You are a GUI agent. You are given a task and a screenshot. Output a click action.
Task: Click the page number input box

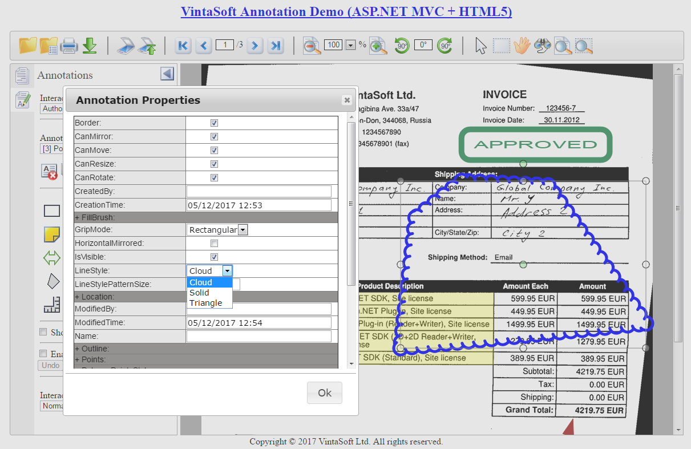pyautogui.click(x=225, y=45)
